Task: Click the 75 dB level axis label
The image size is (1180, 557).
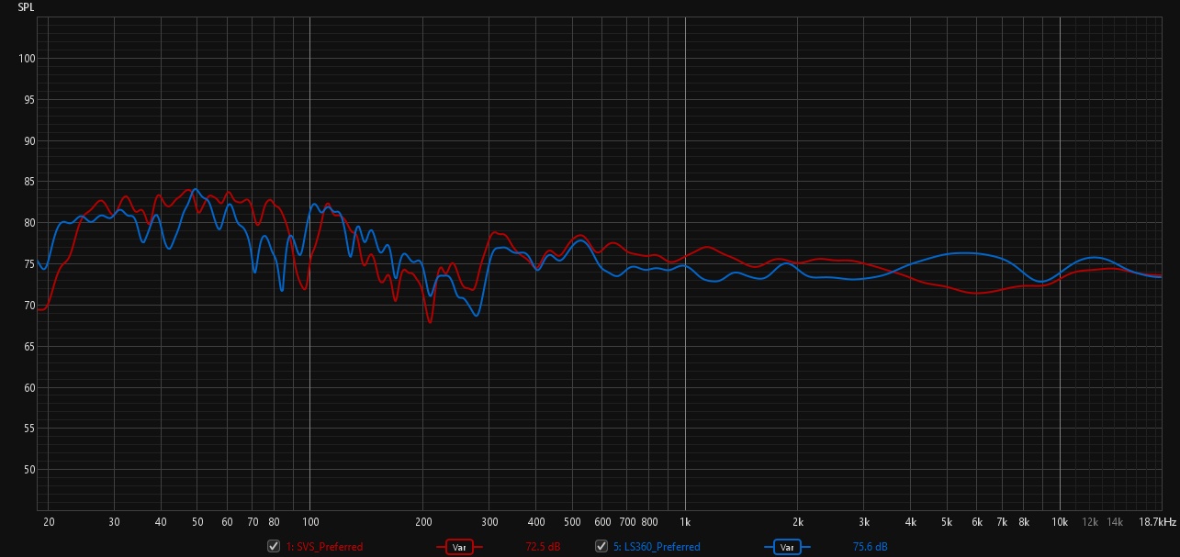Action: (x=29, y=264)
